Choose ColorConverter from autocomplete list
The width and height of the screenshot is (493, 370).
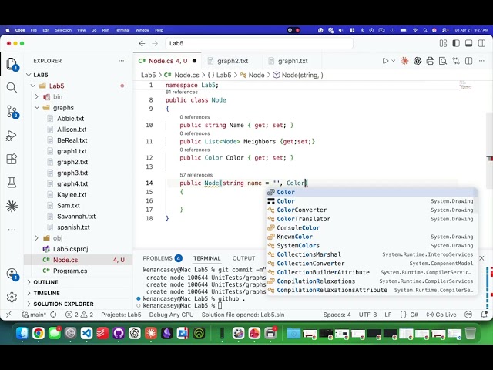[x=372, y=210]
